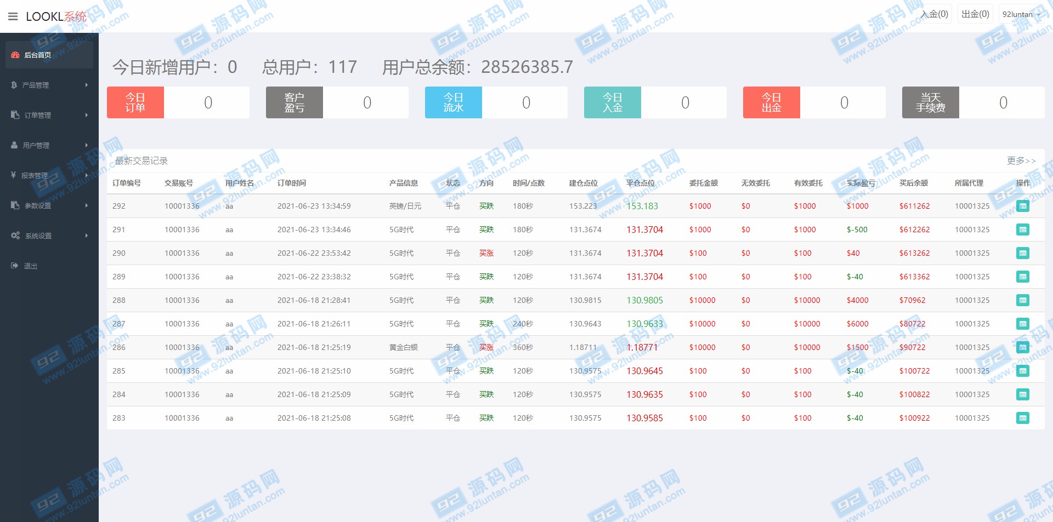The image size is (1053, 522).
Task: Click the 订单编号 column header
Action: 127,183
